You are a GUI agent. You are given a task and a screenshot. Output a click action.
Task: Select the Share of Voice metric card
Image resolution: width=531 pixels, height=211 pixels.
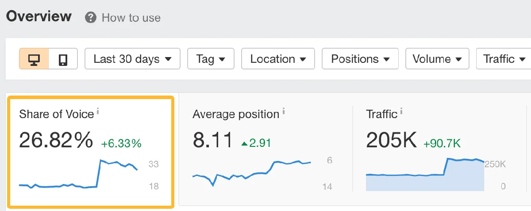click(91, 152)
